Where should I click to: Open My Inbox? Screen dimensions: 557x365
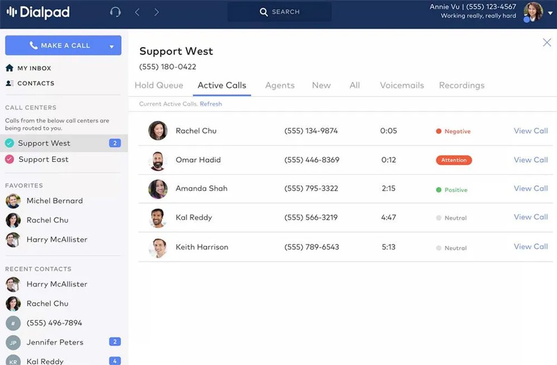pos(28,68)
